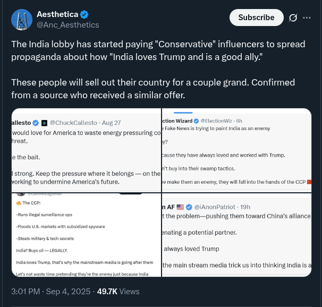Open the ChuckCallesto tweet screenshot
Viewport: 322px width, 307px height.
pos(86,150)
